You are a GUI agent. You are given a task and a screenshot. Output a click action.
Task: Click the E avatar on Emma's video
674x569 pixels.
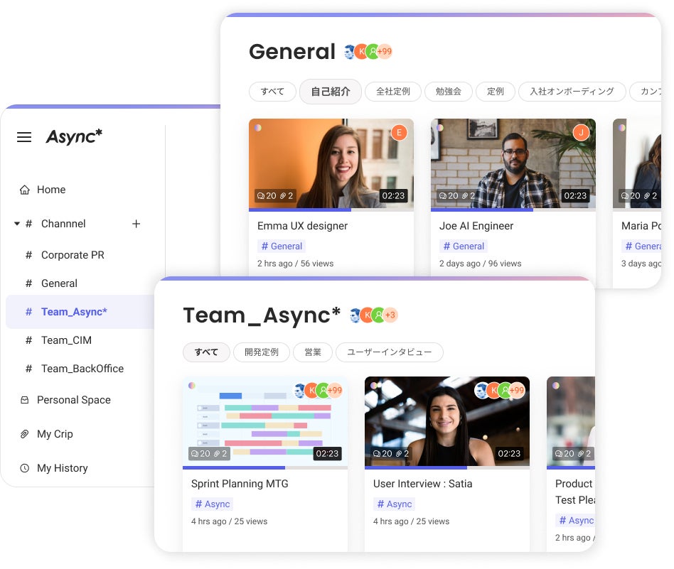click(x=399, y=133)
